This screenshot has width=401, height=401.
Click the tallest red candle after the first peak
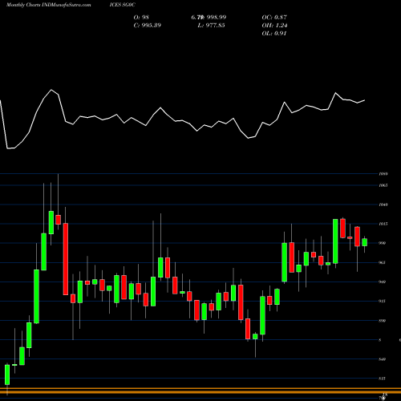[66, 259]
